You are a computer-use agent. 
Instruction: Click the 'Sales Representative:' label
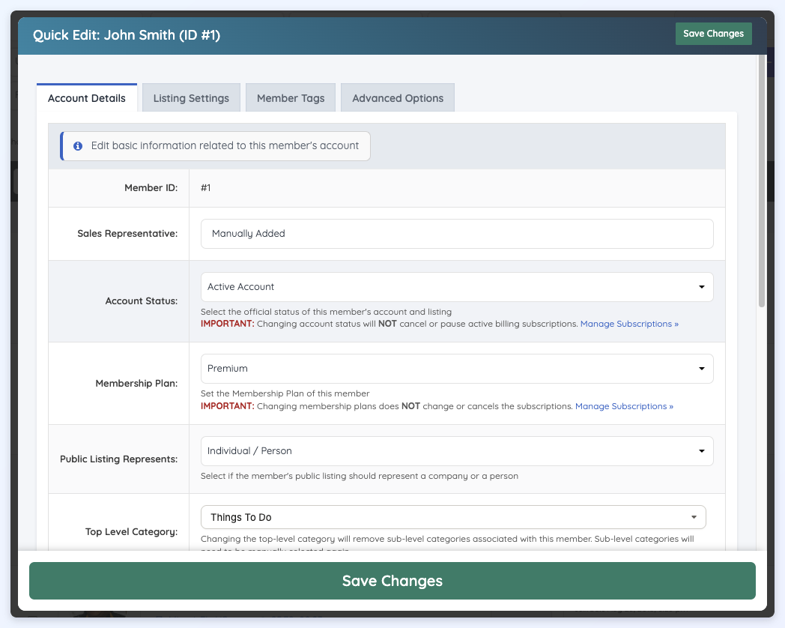click(127, 234)
